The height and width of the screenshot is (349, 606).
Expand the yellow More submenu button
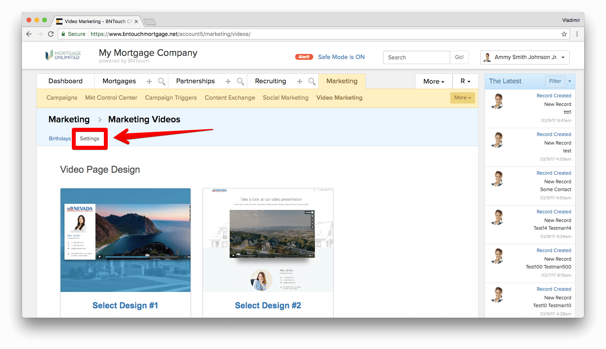462,98
